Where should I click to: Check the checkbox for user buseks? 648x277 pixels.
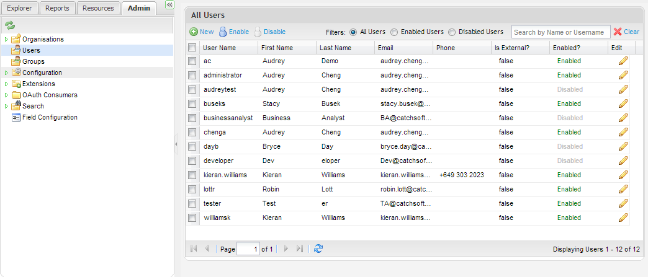[192, 103]
